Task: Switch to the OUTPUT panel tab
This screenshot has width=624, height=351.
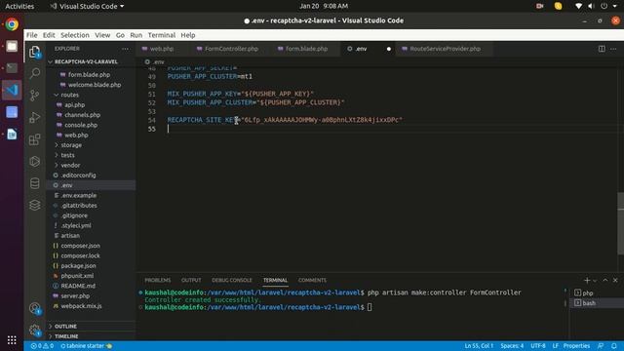Action: pyautogui.click(x=191, y=280)
